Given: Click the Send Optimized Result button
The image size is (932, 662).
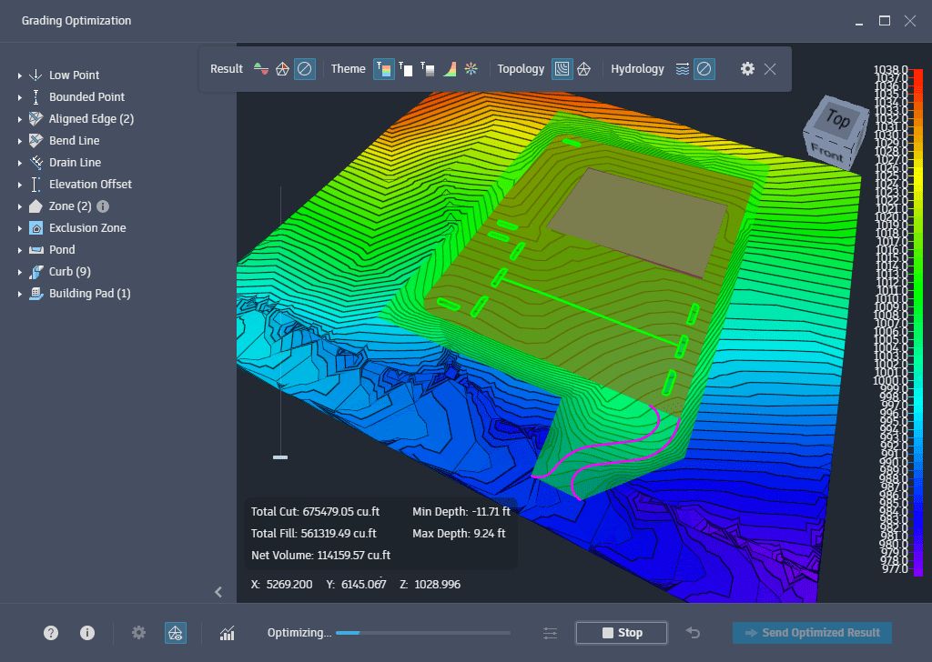Looking at the screenshot, I should pyautogui.click(x=812, y=633).
